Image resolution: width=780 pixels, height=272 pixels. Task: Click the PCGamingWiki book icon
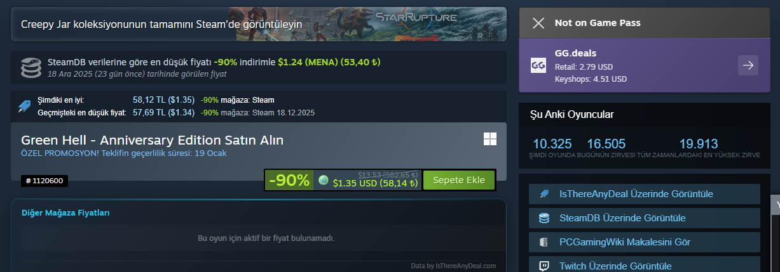544,242
